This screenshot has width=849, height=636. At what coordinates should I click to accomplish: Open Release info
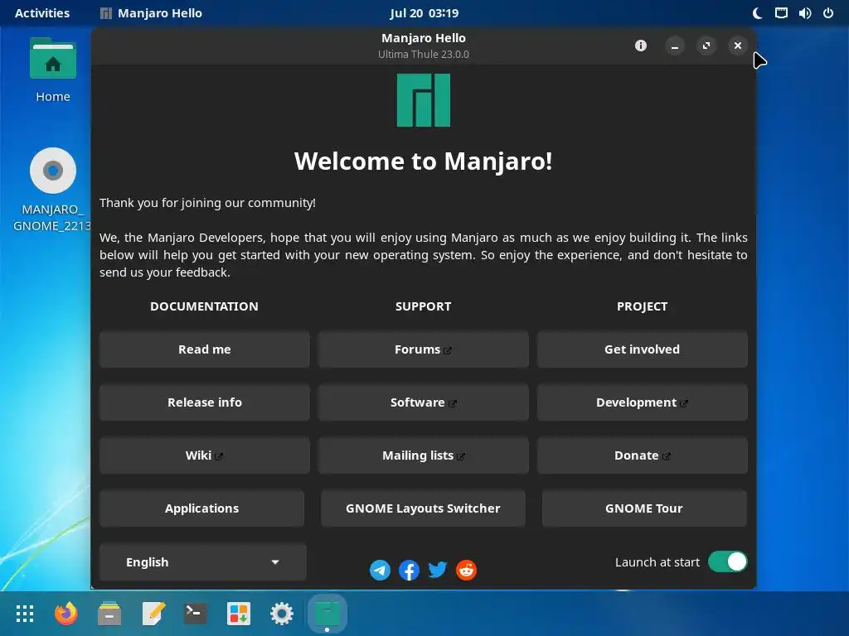(205, 402)
